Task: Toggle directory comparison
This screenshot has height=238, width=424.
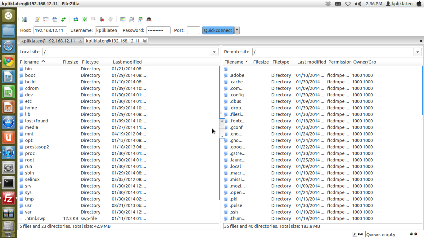Action: (x=132, y=19)
